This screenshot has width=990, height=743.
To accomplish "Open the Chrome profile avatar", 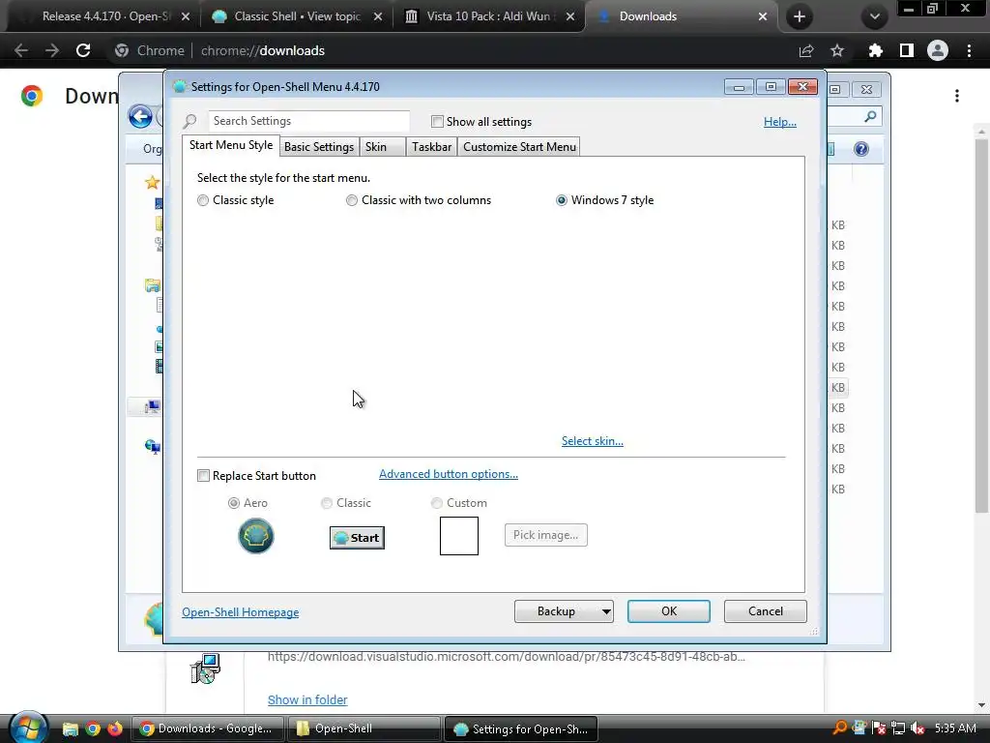I will tap(938, 50).
